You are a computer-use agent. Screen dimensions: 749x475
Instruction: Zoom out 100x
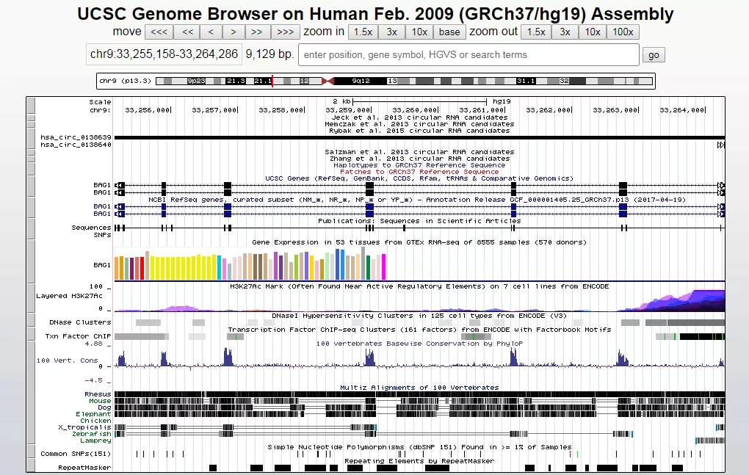(623, 32)
